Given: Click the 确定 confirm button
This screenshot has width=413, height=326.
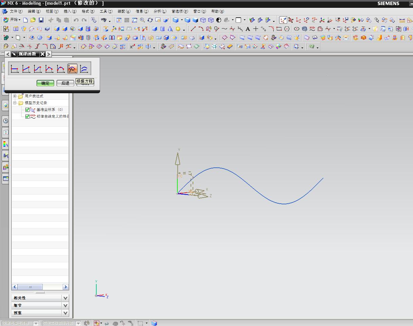Looking at the screenshot, I should [45, 83].
